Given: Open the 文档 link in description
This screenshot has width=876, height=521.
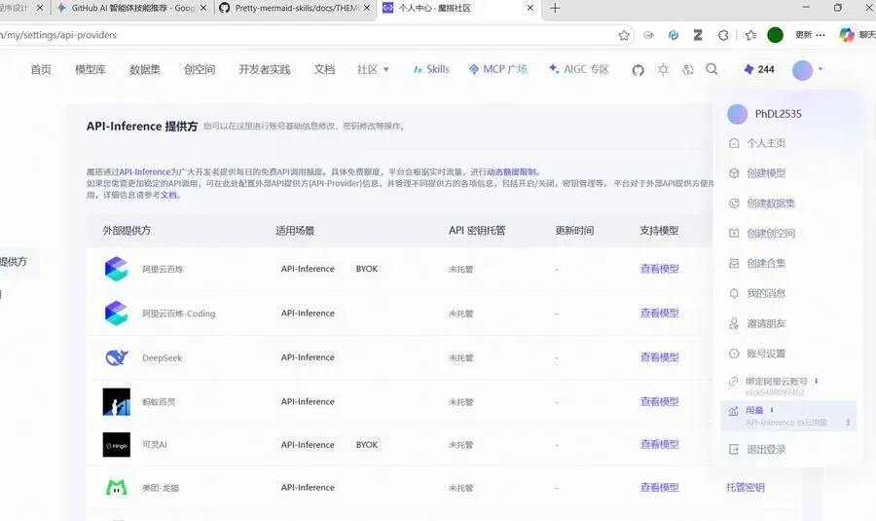Looking at the screenshot, I should point(168,195).
